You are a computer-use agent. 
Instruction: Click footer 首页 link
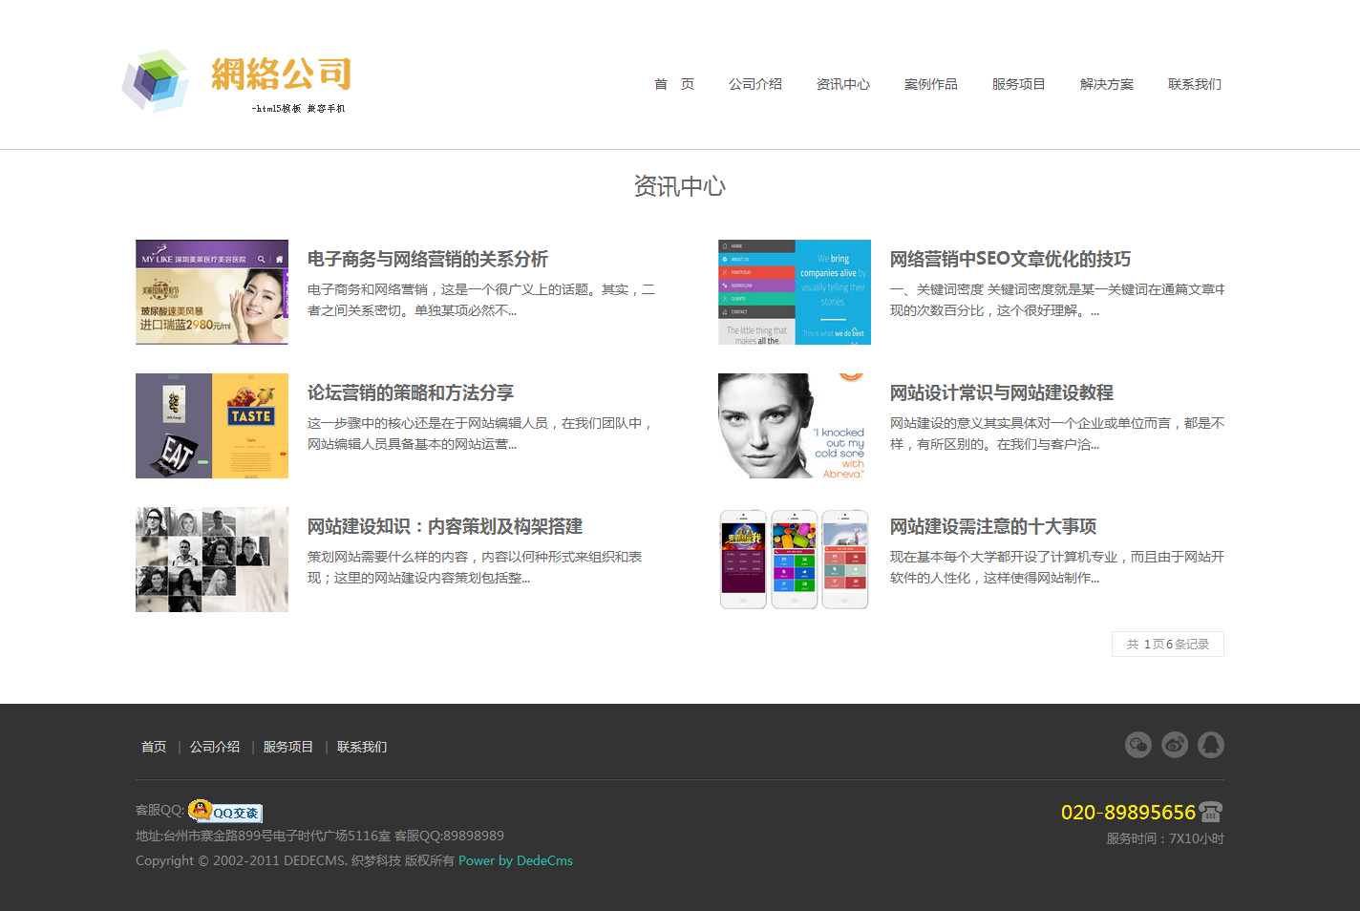tap(154, 747)
